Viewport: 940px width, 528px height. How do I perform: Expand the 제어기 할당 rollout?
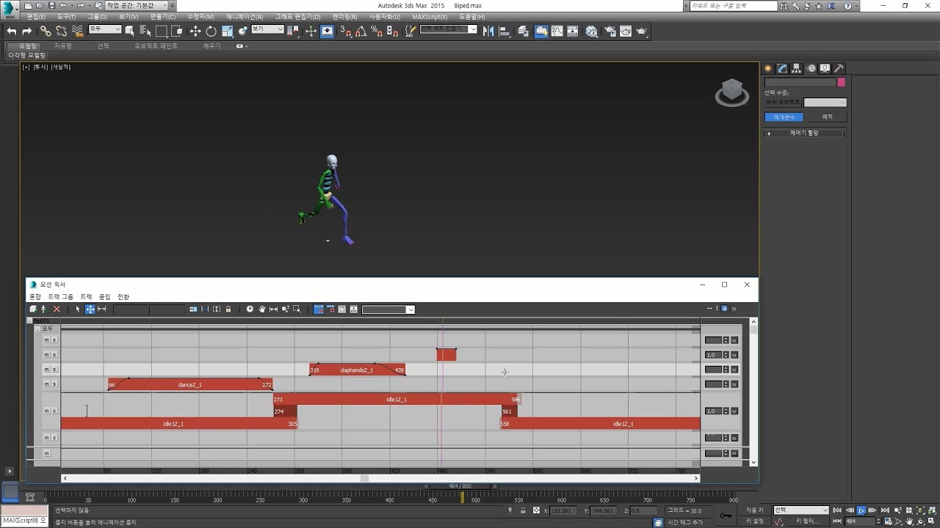(x=804, y=133)
